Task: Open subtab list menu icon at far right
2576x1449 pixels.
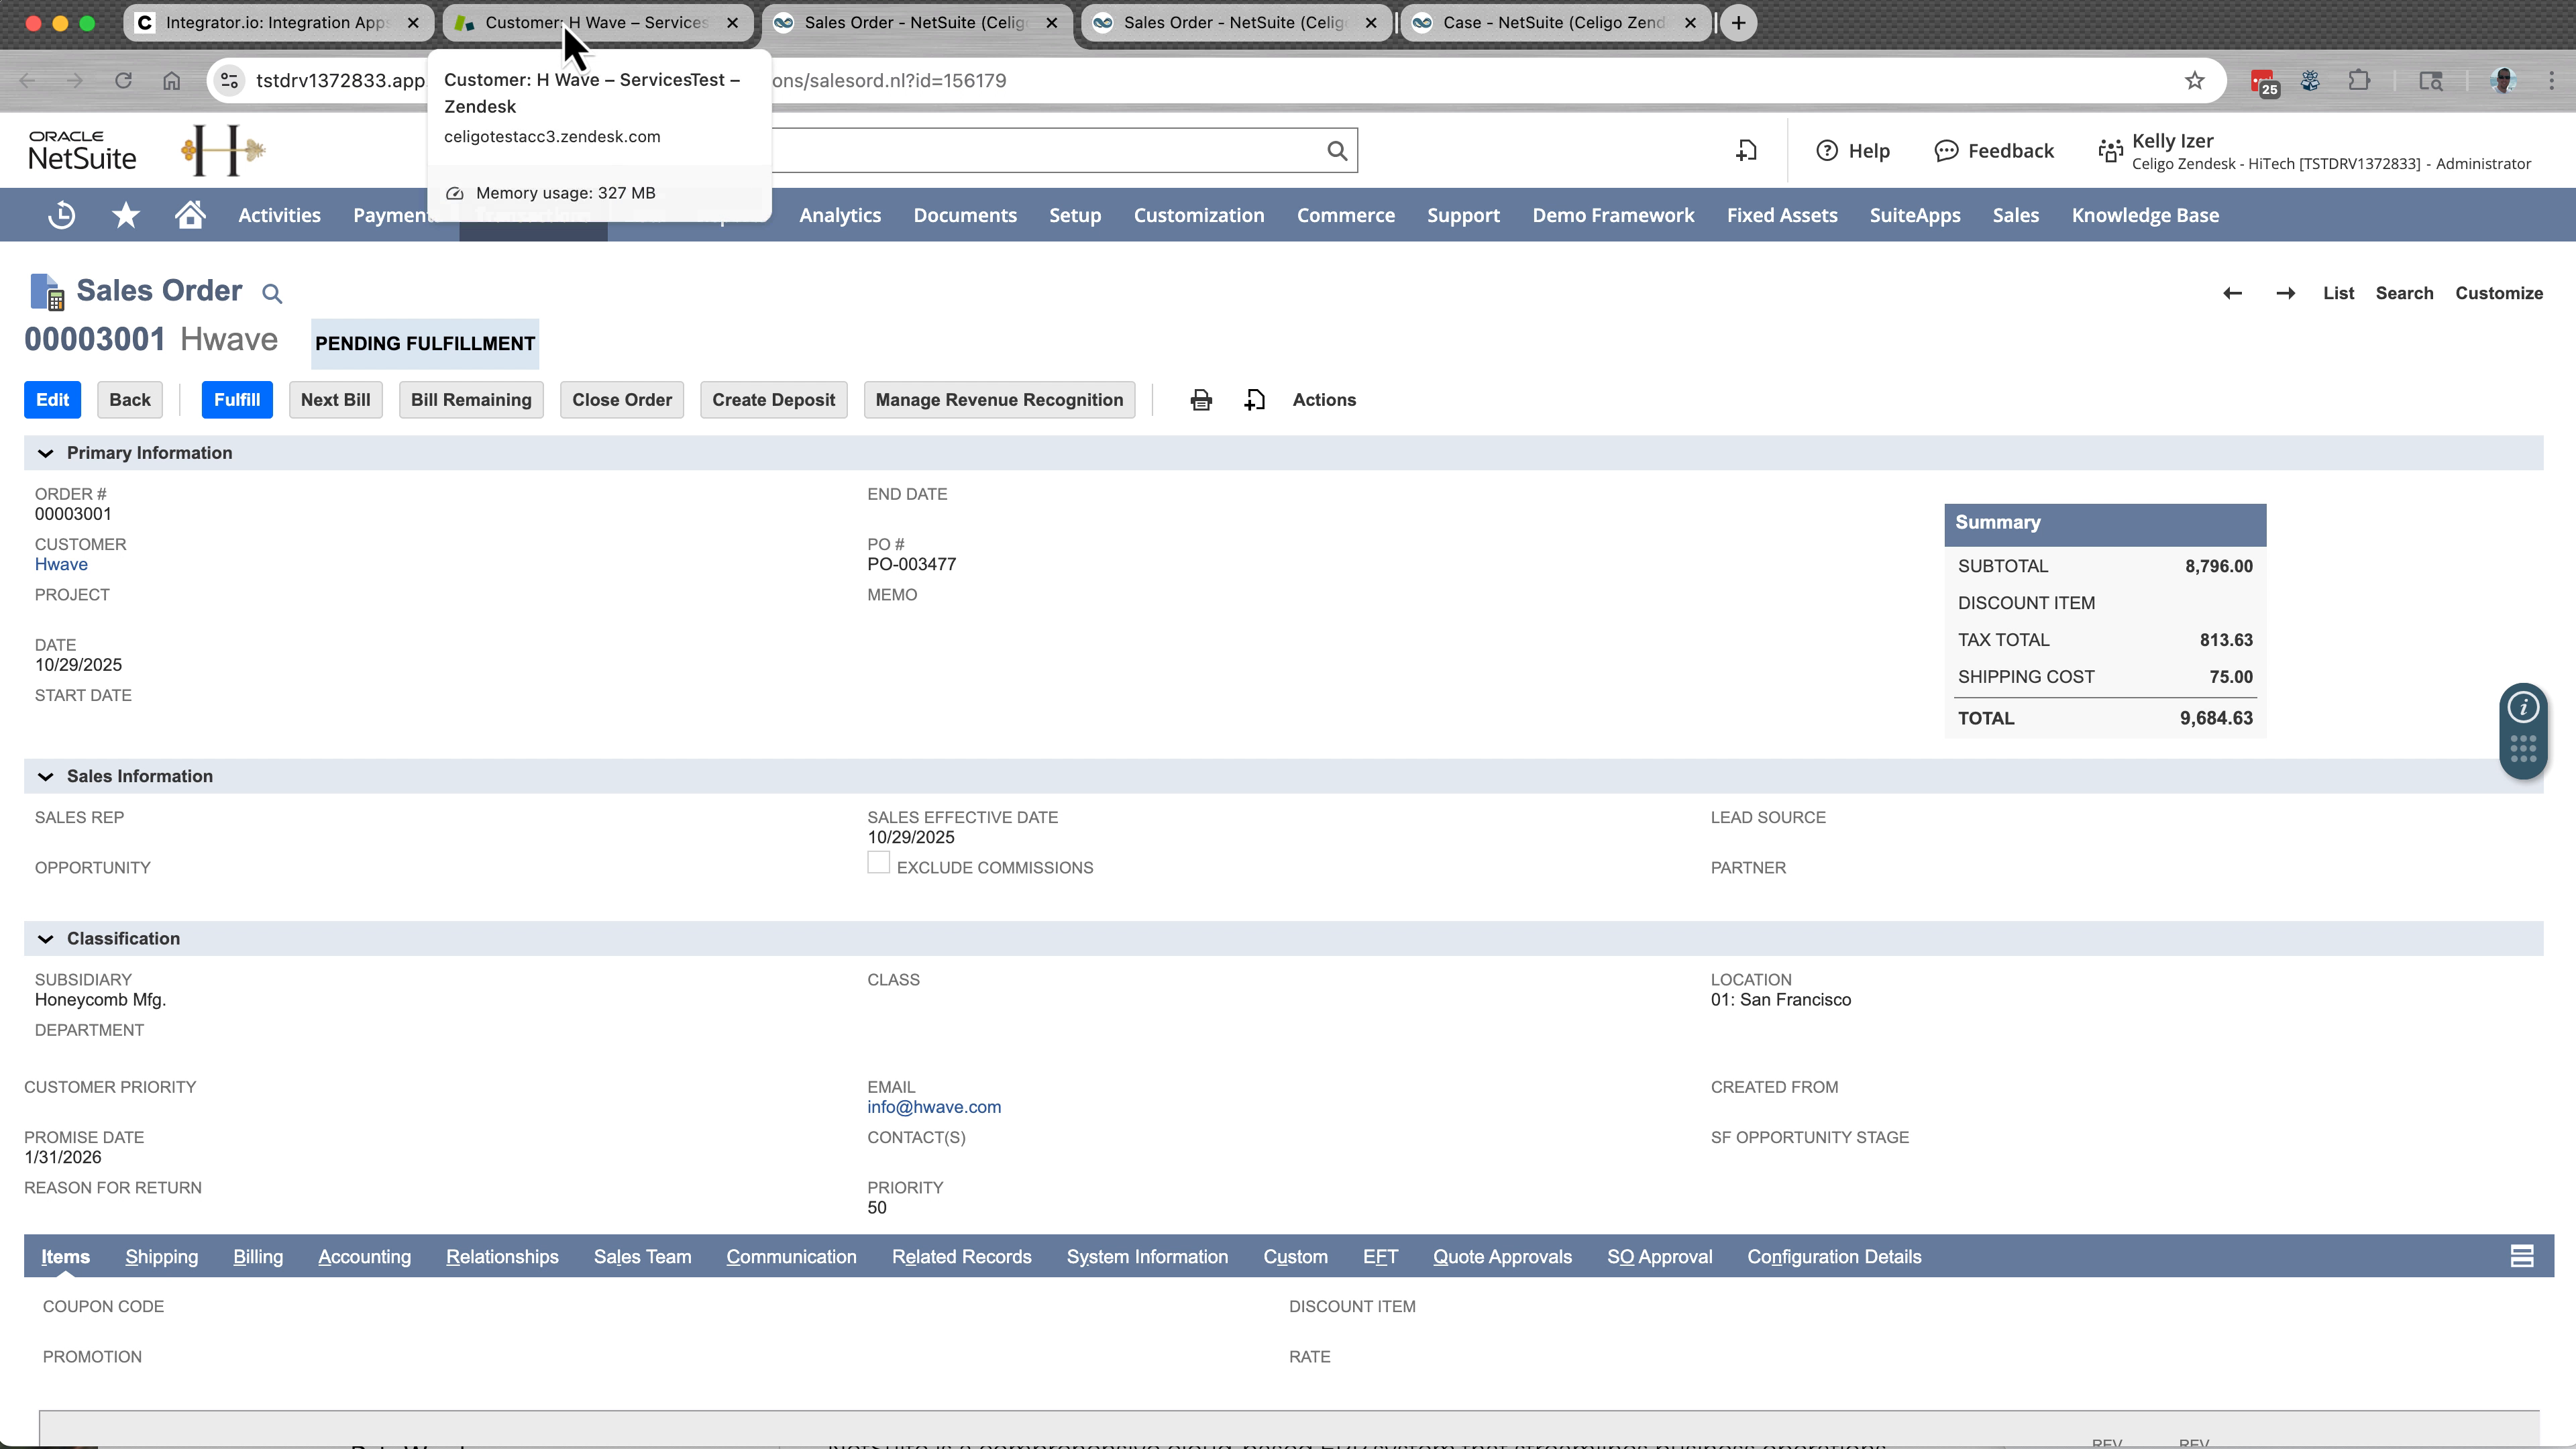Action: [x=2522, y=1256]
